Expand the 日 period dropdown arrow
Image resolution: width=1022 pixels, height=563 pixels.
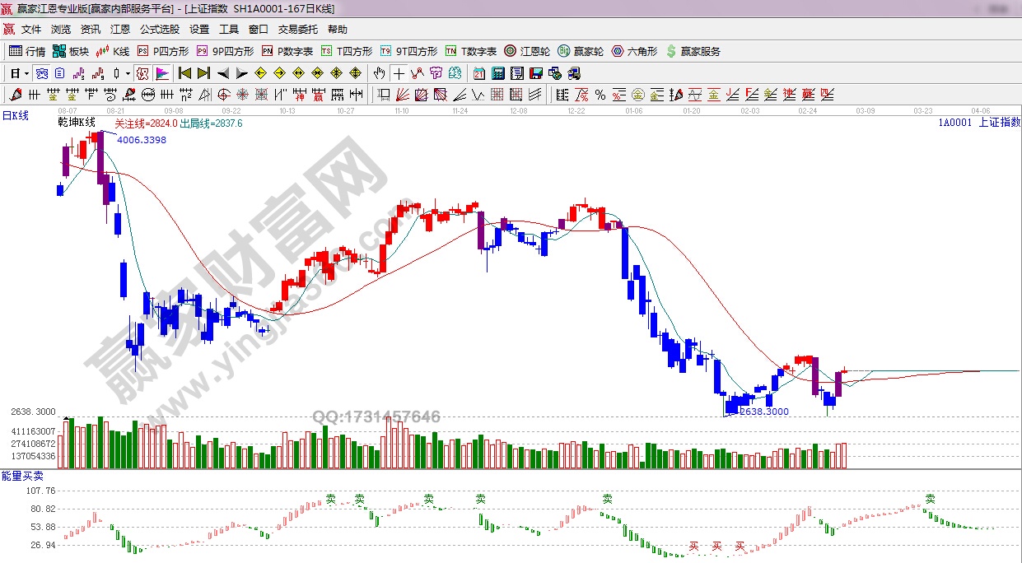27,73
